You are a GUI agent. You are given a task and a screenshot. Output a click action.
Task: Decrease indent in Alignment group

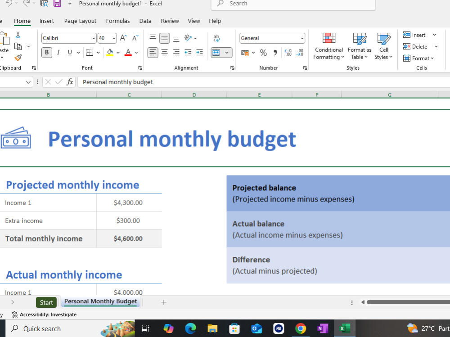coord(188,53)
